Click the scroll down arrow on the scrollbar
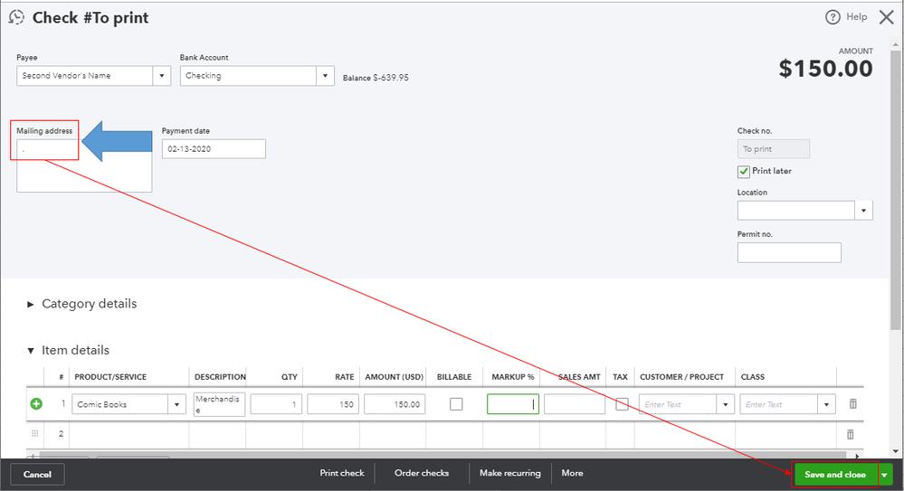Image resolution: width=904 pixels, height=491 pixels. pos(895,451)
